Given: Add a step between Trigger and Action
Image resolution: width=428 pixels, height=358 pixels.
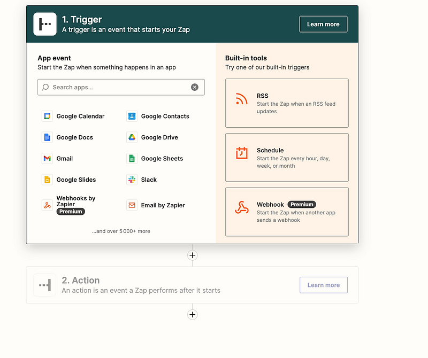Looking at the screenshot, I should pyautogui.click(x=193, y=255).
